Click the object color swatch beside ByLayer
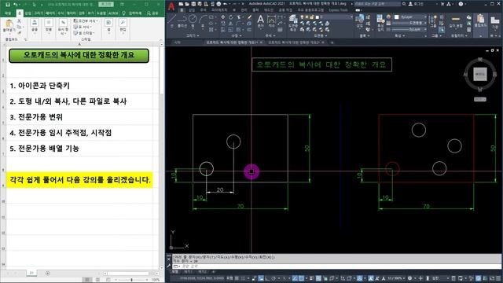This screenshot has height=283, width=503. pyautogui.click(x=396, y=17)
